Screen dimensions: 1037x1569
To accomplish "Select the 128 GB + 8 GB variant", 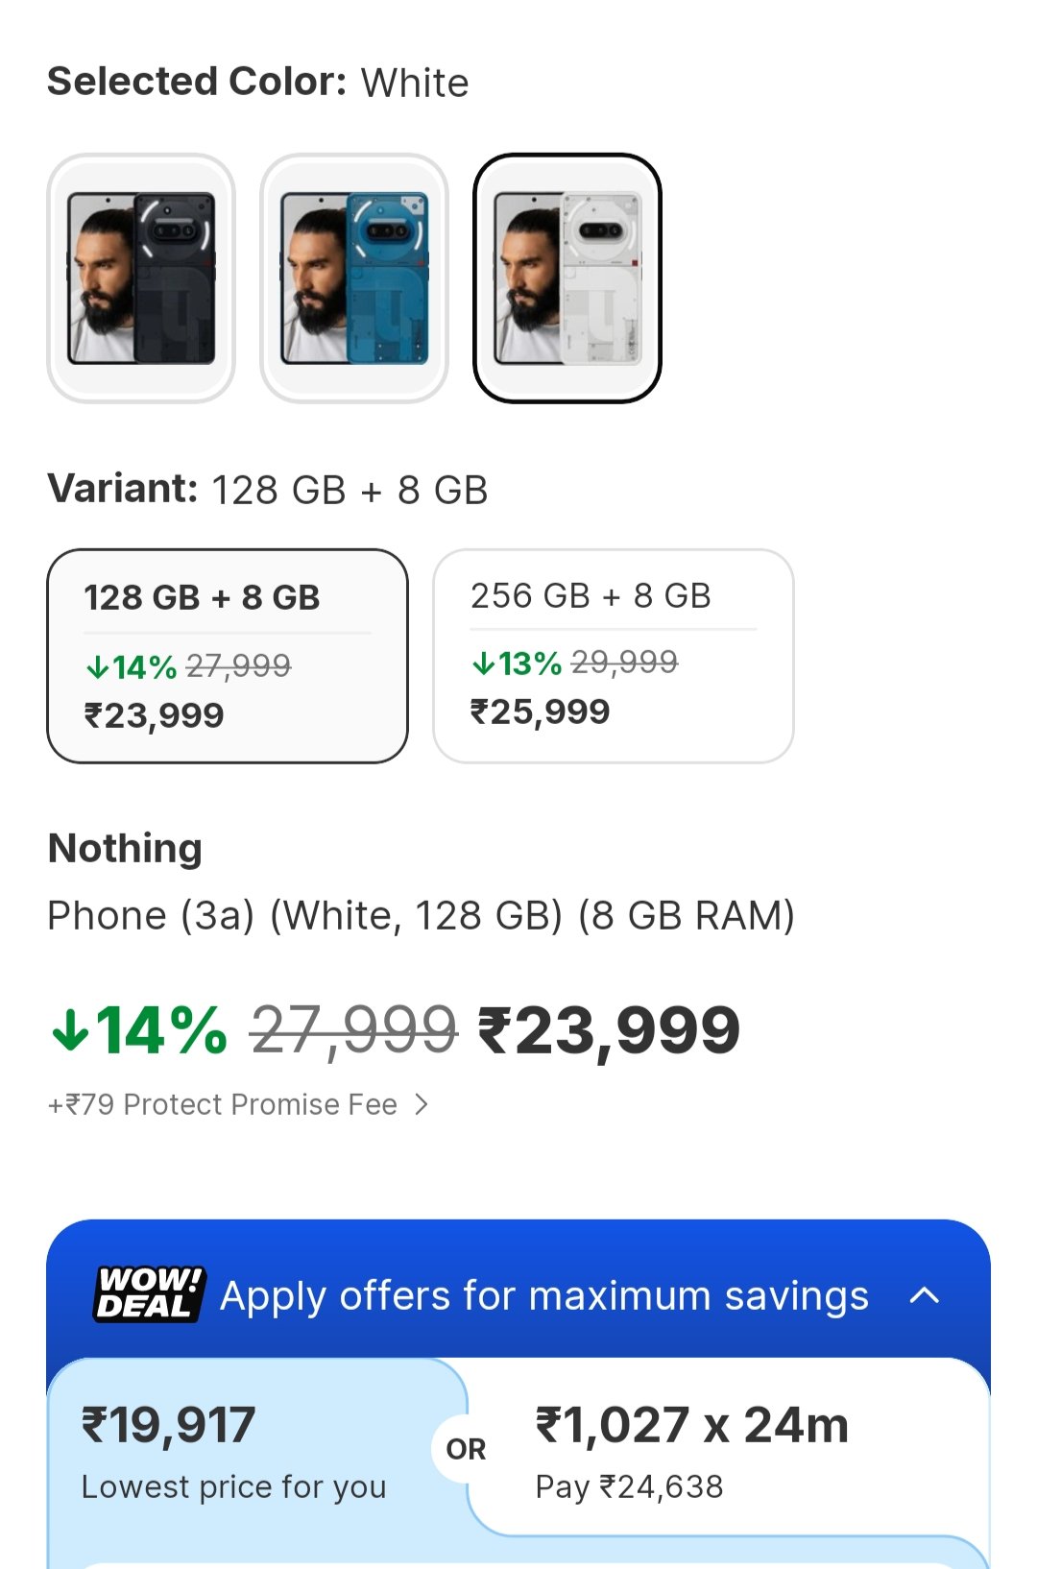I will (228, 656).
